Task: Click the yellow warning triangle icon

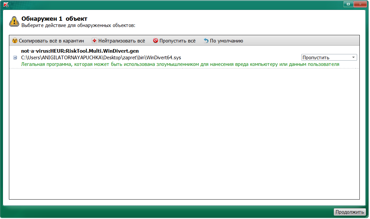Action: pyautogui.click(x=14, y=21)
